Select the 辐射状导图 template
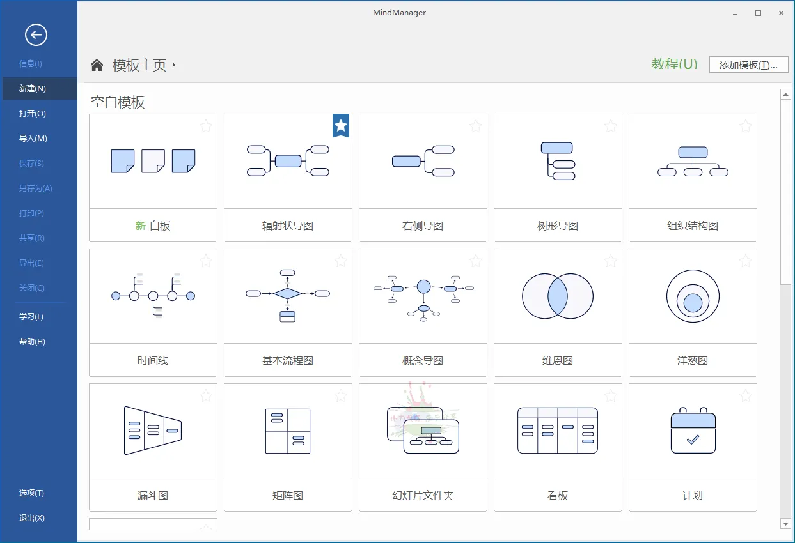 click(x=288, y=161)
